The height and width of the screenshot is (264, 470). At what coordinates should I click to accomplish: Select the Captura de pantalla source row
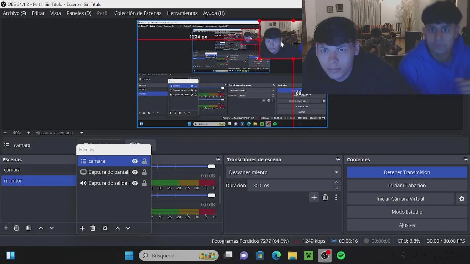pyautogui.click(x=113, y=172)
